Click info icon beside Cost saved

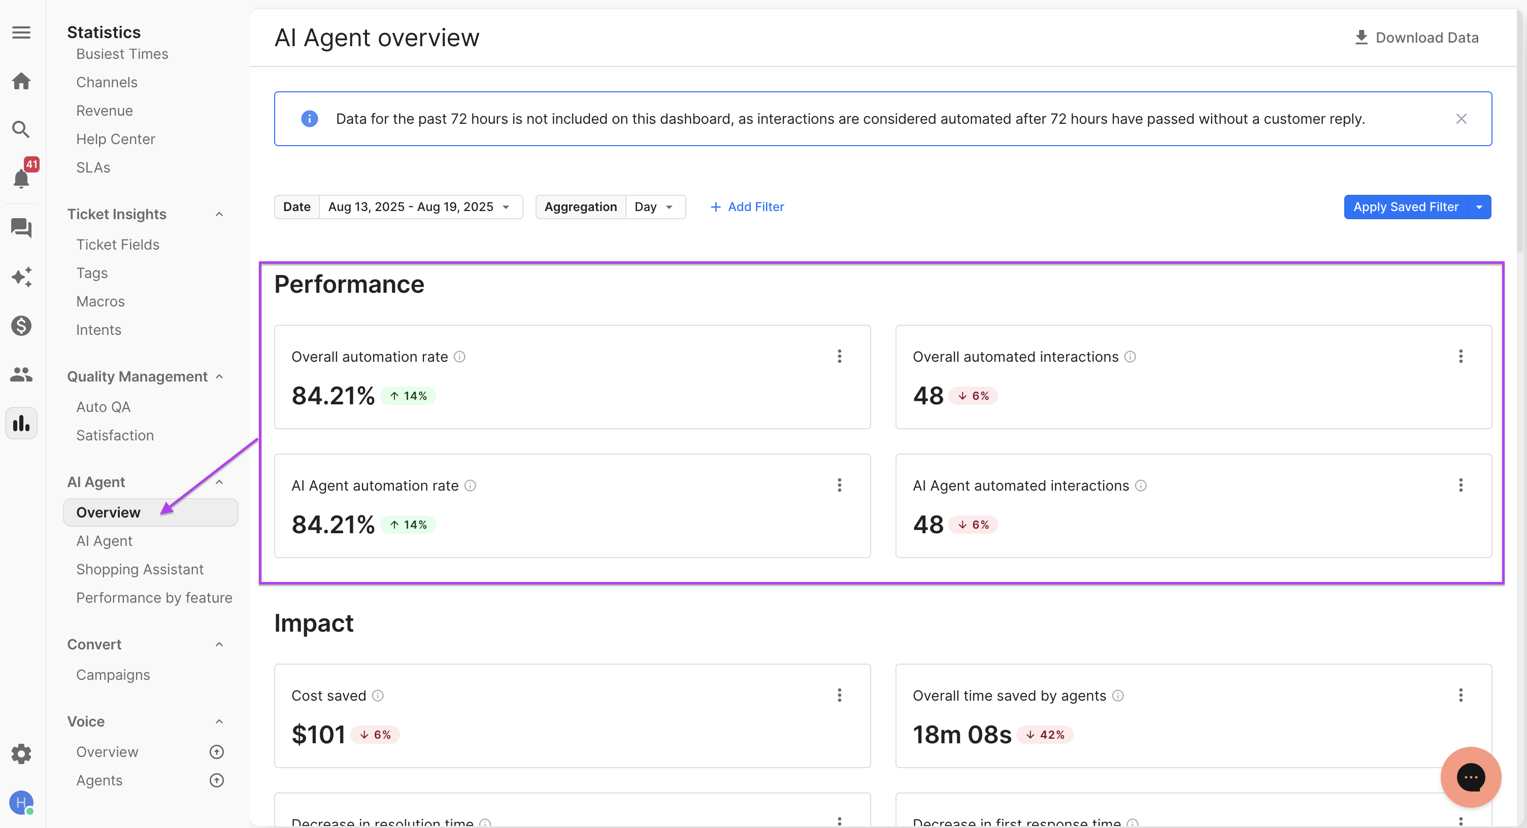pyautogui.click(x=378, y=696)
